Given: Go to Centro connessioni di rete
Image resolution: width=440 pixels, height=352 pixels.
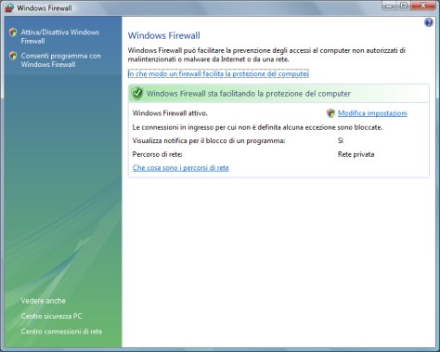Looking at the screenshot, I should pyautogui.click(x=61, y=332).
